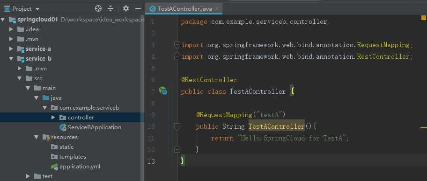The width and height of the screenshot is (427, 181).
Task: Select the static folder
Action: point(66,147)
